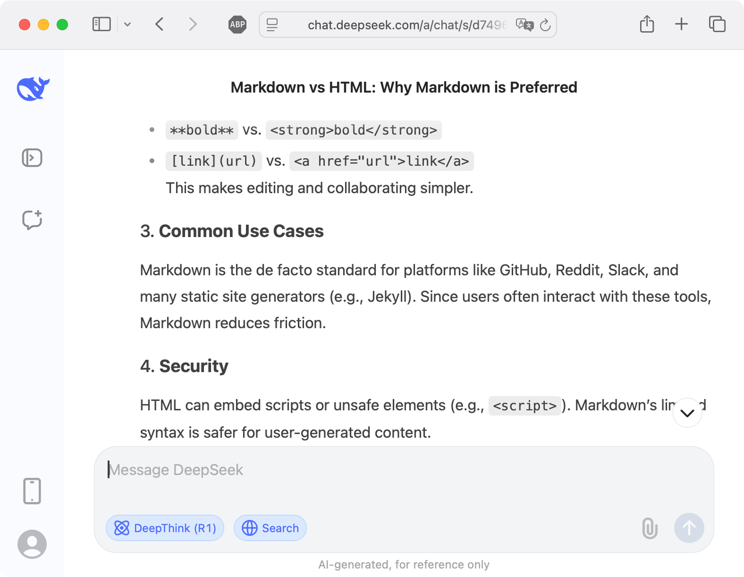
Task: Click the reader view icon in address bar
Action: pyautogui.click(x=271, y=25)
